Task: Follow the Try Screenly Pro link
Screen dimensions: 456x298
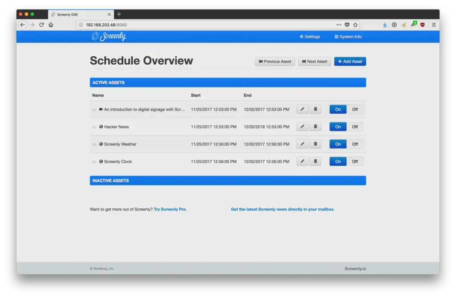Action: [x=170, y=209]
